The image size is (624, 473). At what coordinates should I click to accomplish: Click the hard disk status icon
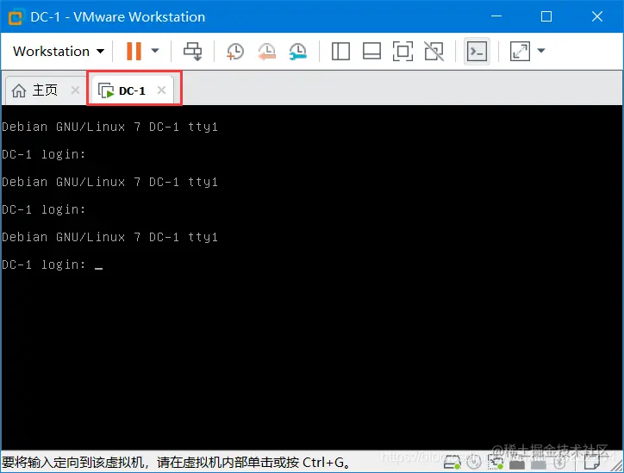pos(452,464)
